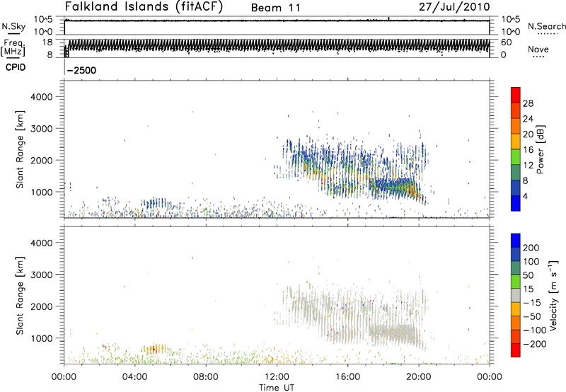Click the gray ±15 segment of Velocity colorbar
Viewport: 566px width, 392px height.
(516, 295)
